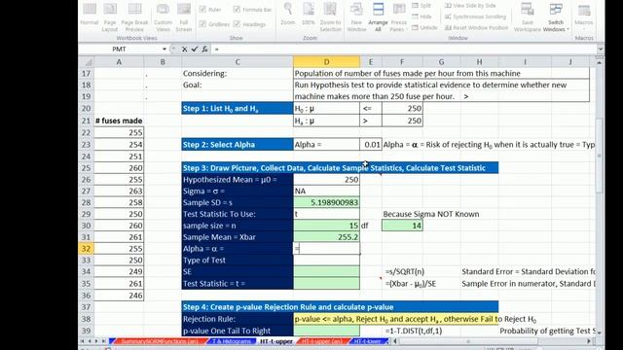Screen dimensions: 623x350
Task: Select column A header
Action: 119,62
